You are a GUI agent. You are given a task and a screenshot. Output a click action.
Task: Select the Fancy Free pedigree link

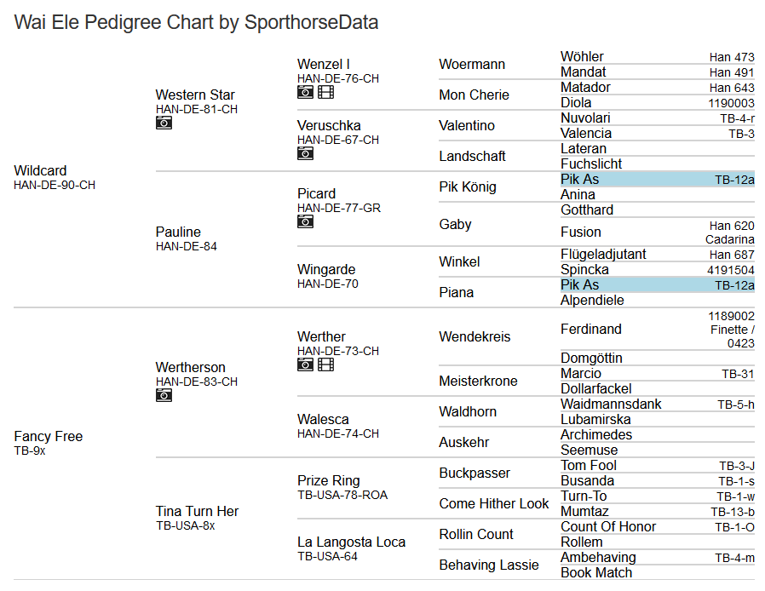48,436
